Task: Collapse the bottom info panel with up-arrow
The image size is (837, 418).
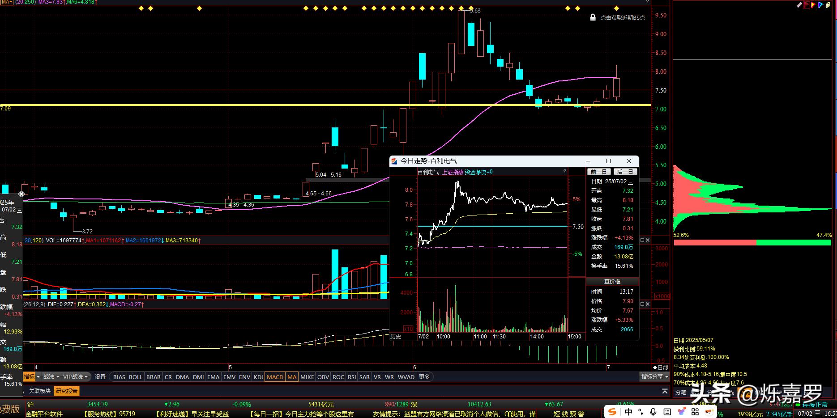Action: tap(665, 391)
